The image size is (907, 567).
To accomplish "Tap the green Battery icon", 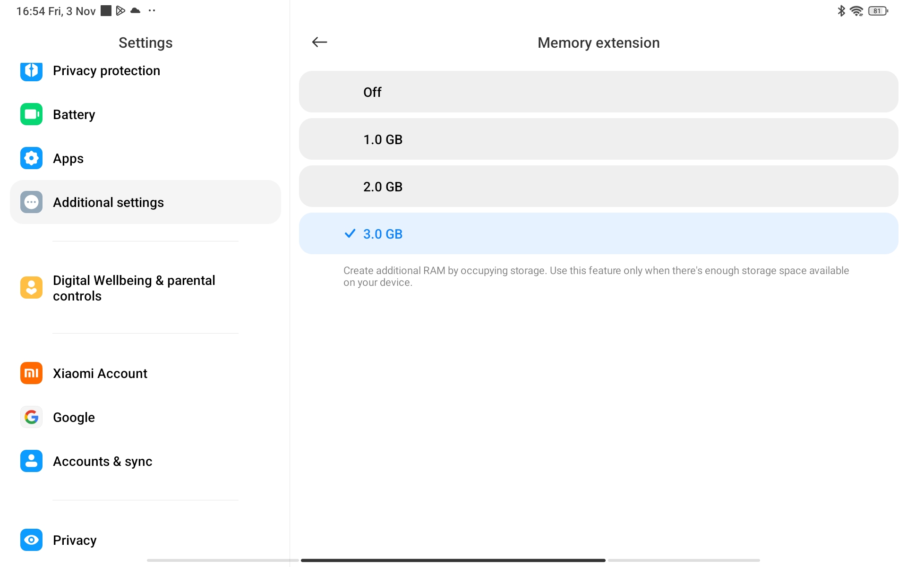I will (31, 114).
